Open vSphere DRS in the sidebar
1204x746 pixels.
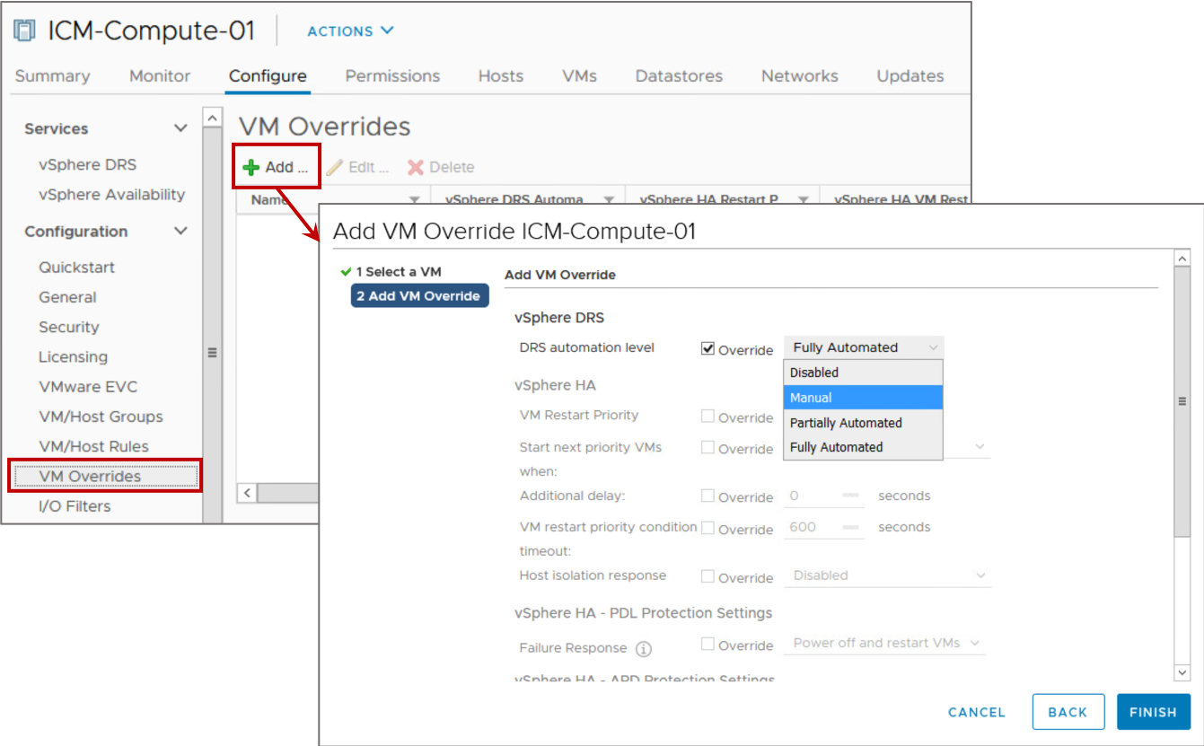click(x=88, y=164)
